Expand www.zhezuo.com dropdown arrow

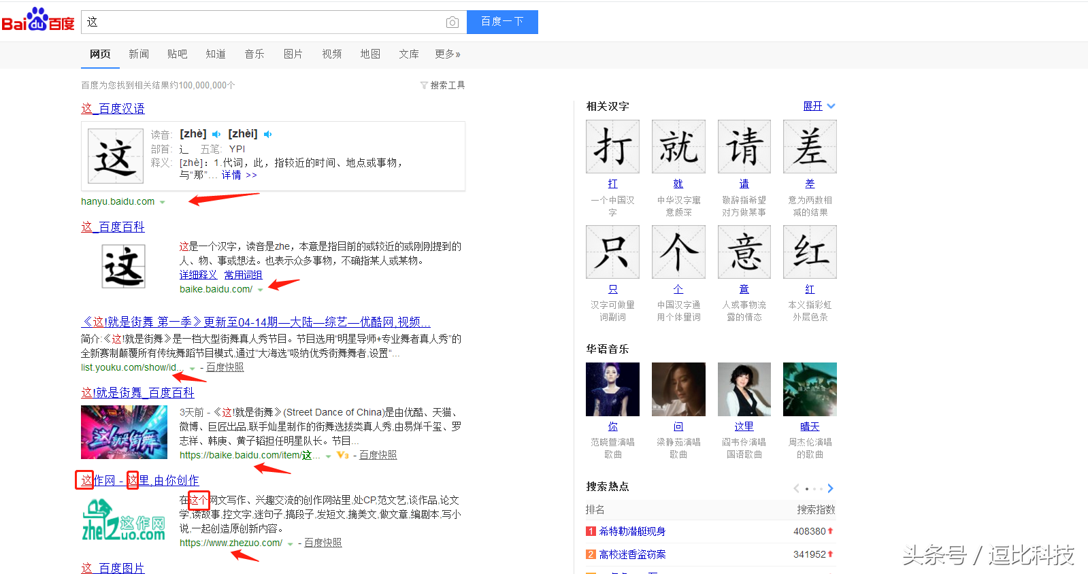tap(291, 544)
